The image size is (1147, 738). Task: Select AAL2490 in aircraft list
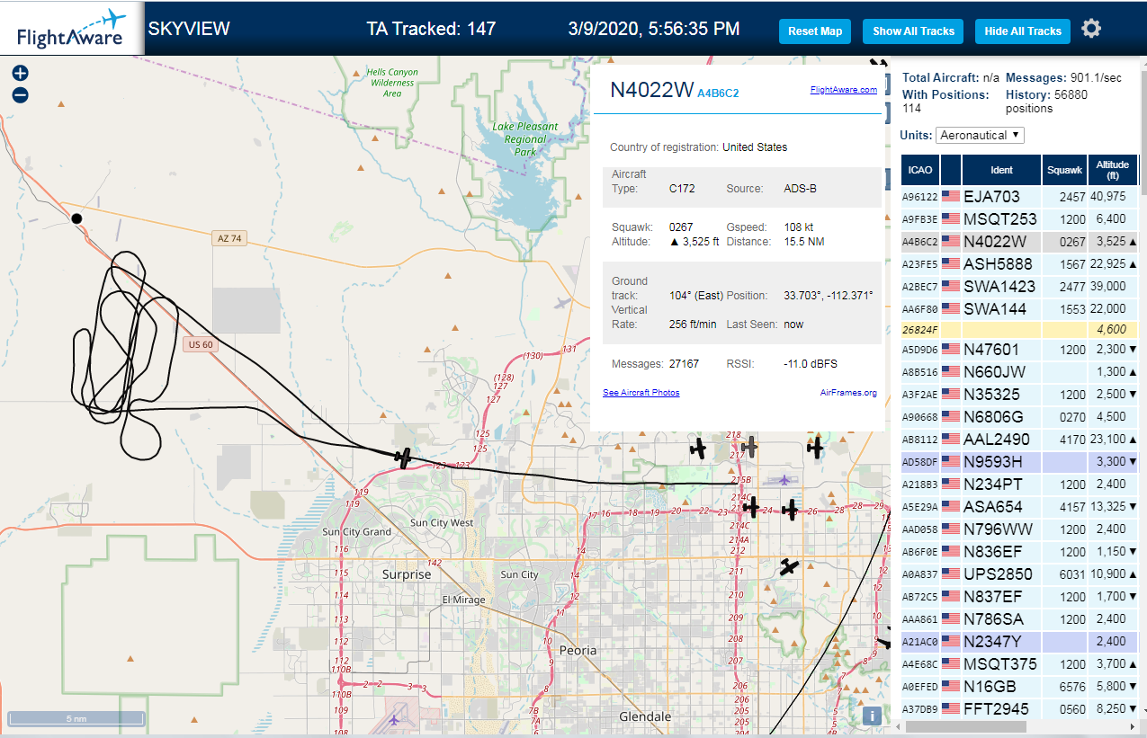(1020, 439)
